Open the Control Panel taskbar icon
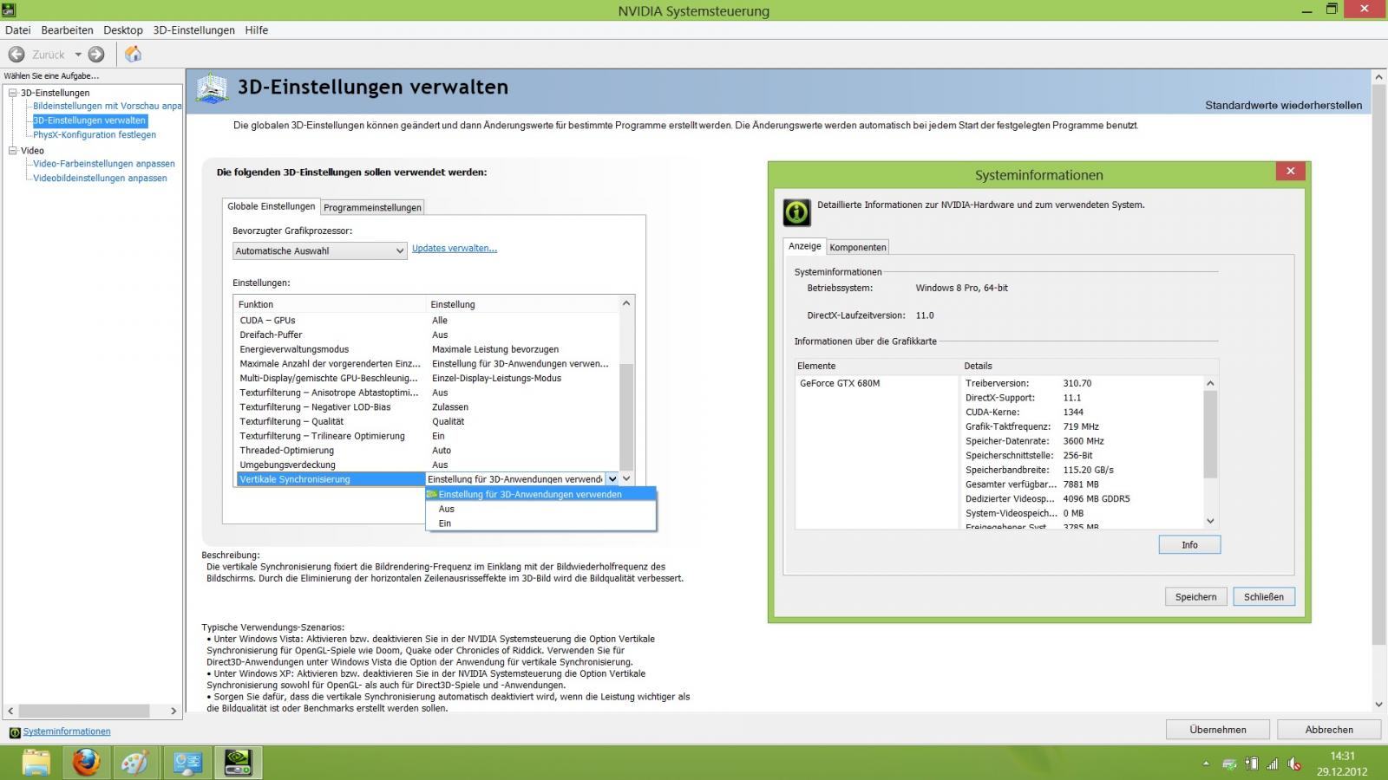Viewport: 1388px width, 780px height. click(187, 763)
